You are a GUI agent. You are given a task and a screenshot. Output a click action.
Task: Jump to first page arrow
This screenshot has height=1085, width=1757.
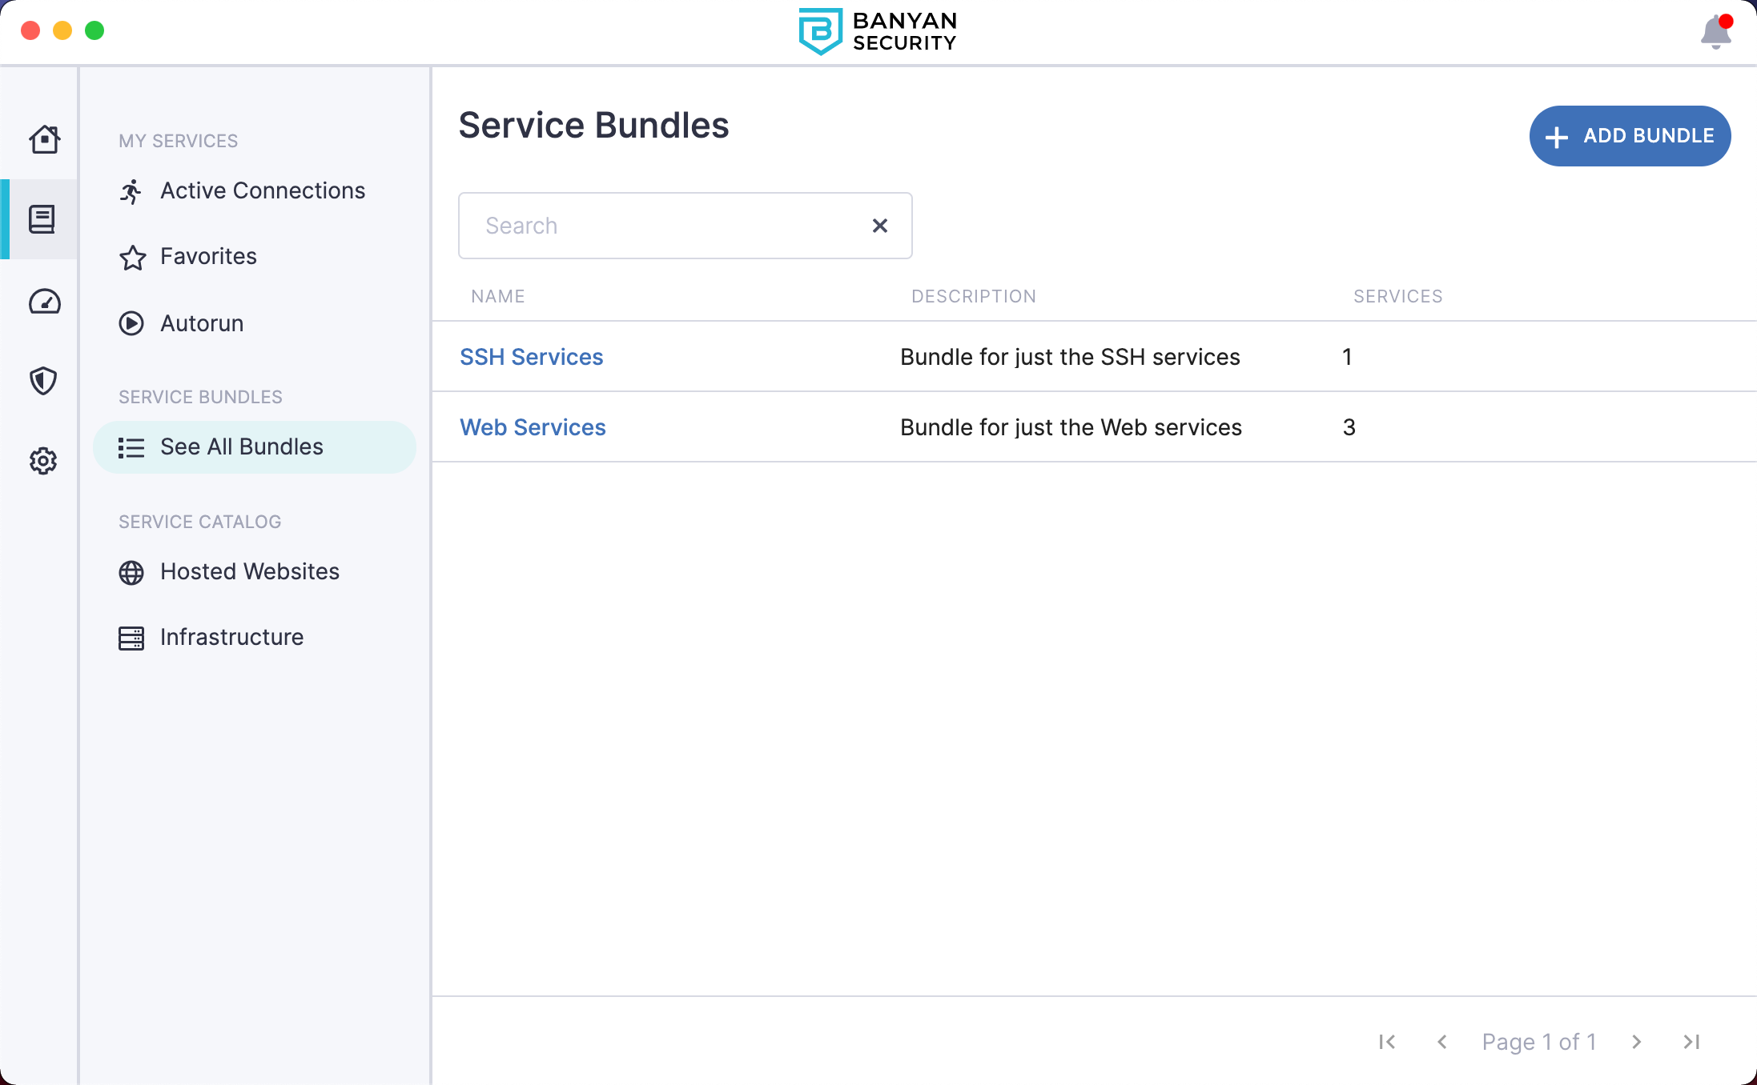1387,1042
